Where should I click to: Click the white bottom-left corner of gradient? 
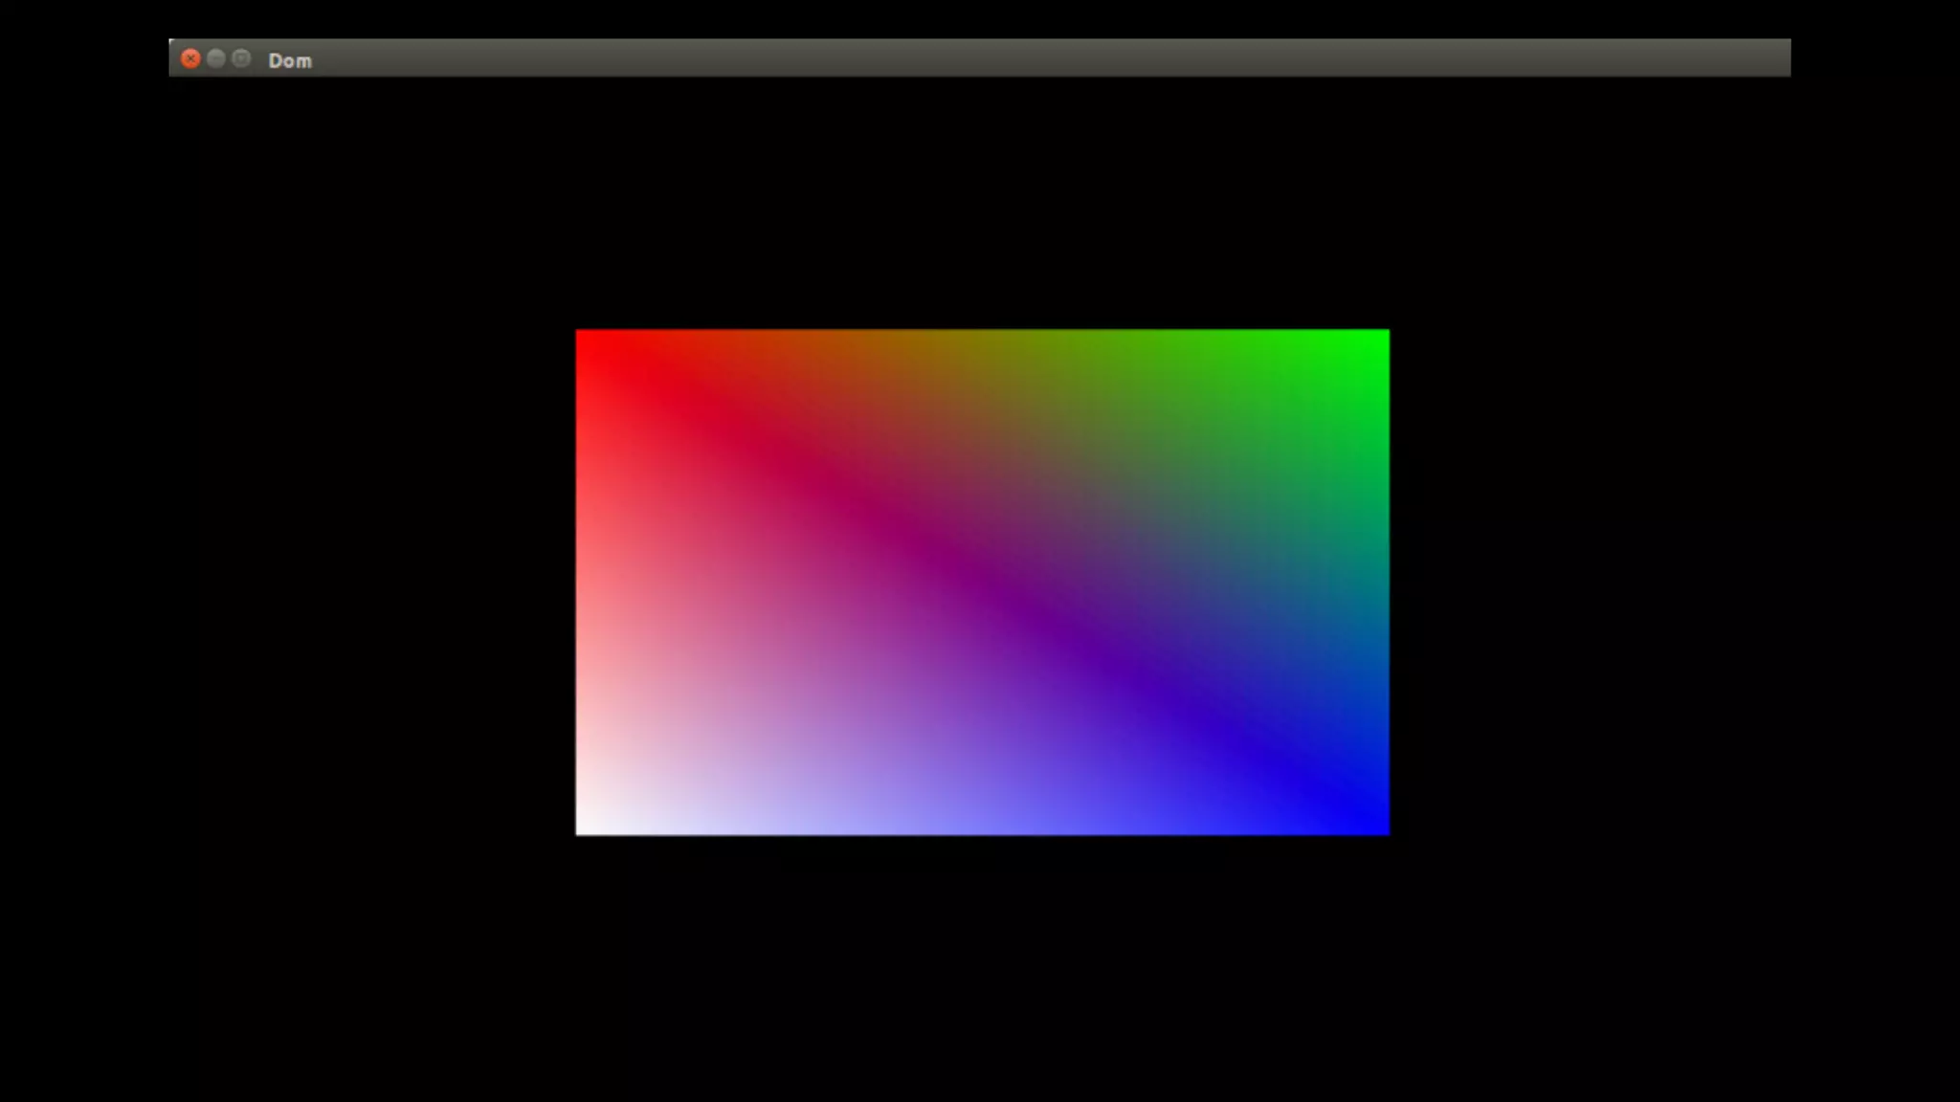click(x=586, y=825)
